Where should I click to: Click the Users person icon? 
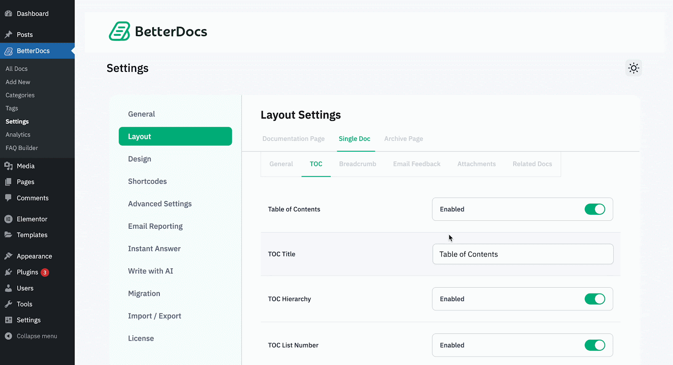[x=8, y=288]
